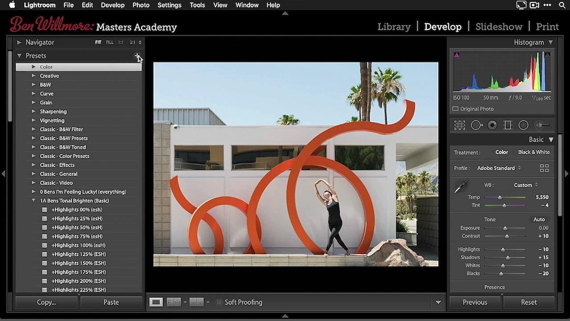Open the macOS Apple menu
This screenshot has width=570, height=321.
[12, 5]
